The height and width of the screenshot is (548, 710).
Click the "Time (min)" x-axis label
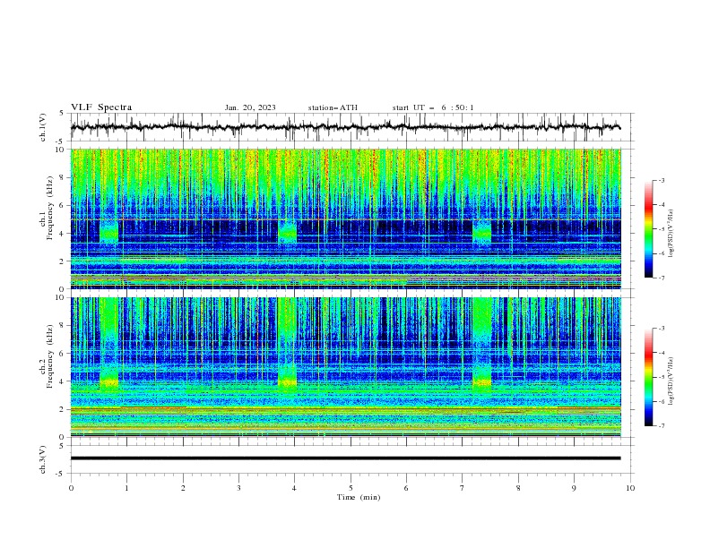click(359, 497)
